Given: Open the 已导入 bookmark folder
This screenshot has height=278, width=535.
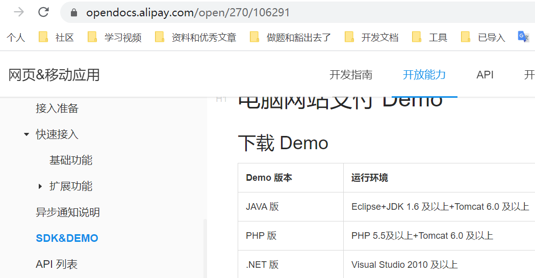Looking at the screenshot, I should (x=483, y=37).
